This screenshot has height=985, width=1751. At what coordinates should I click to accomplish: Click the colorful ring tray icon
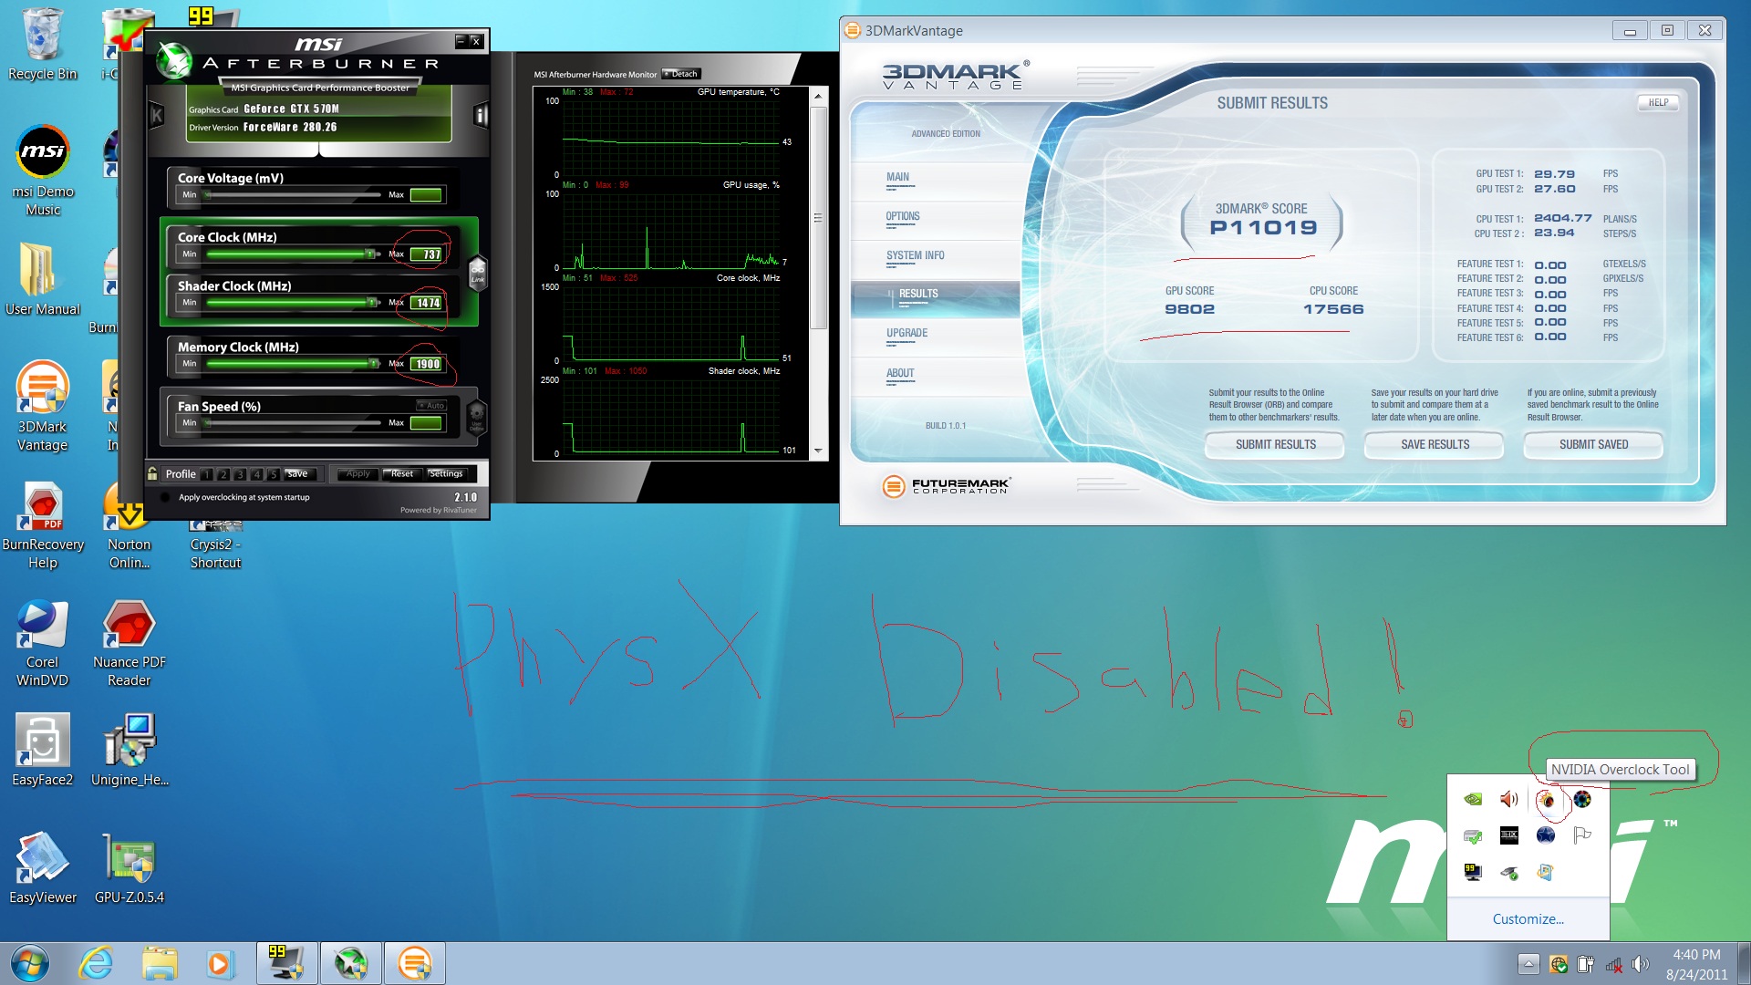click(x=1582, y=800)
